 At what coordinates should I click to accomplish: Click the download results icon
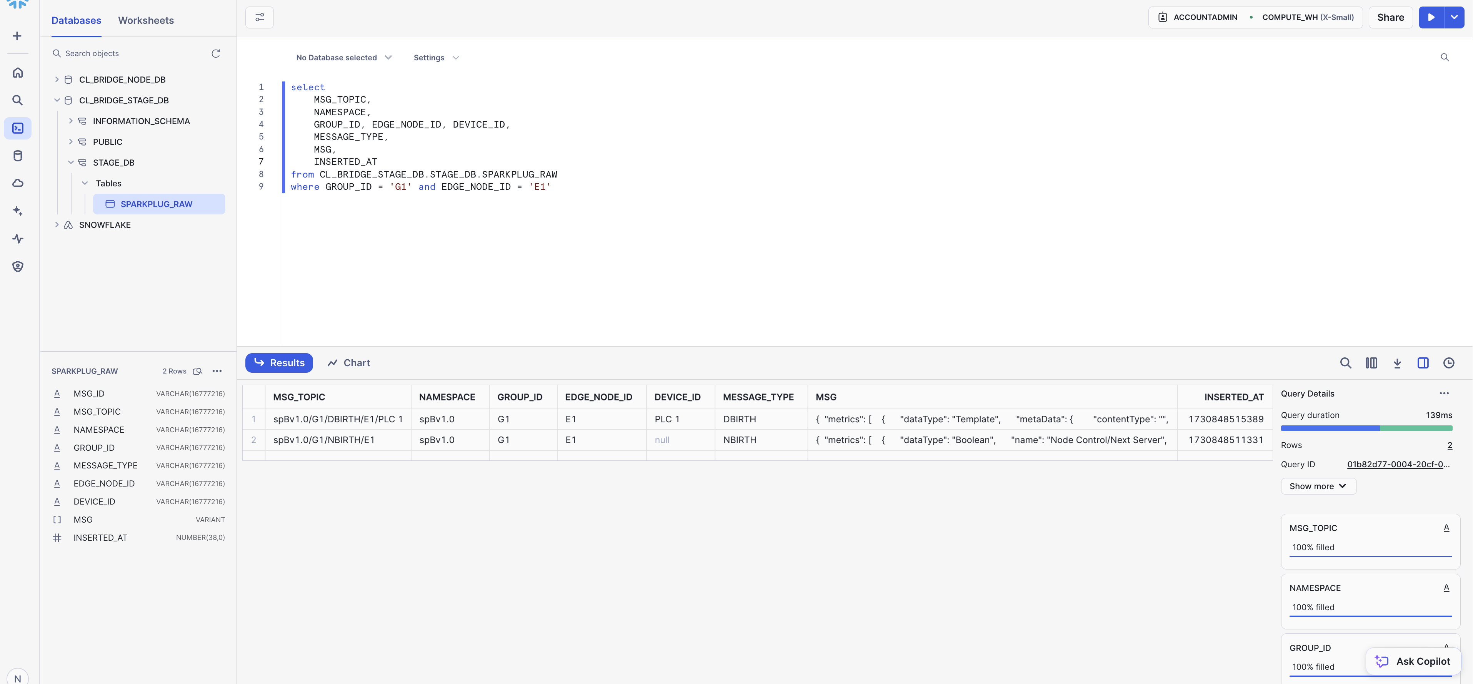1397,363
